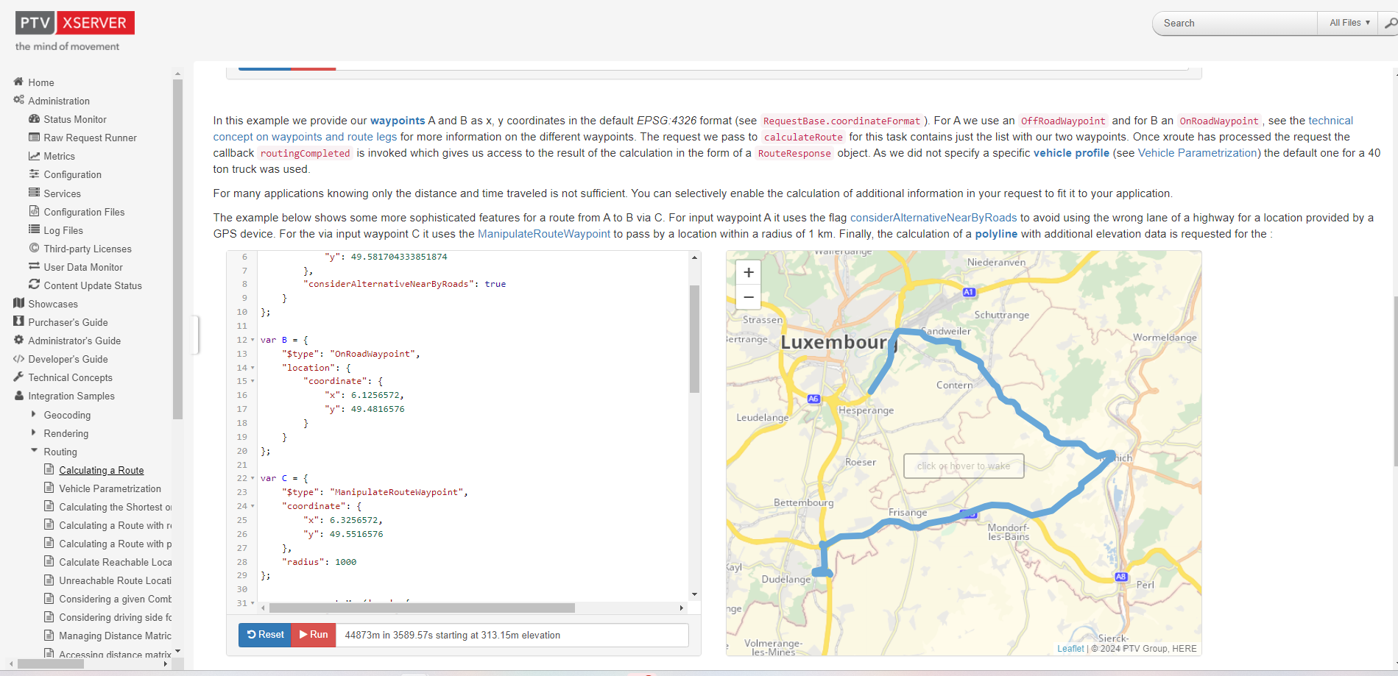Click the Technical Concepts wrench icon
The width and height of the screenshot is (1398, 676).
(x=18, y=377)
